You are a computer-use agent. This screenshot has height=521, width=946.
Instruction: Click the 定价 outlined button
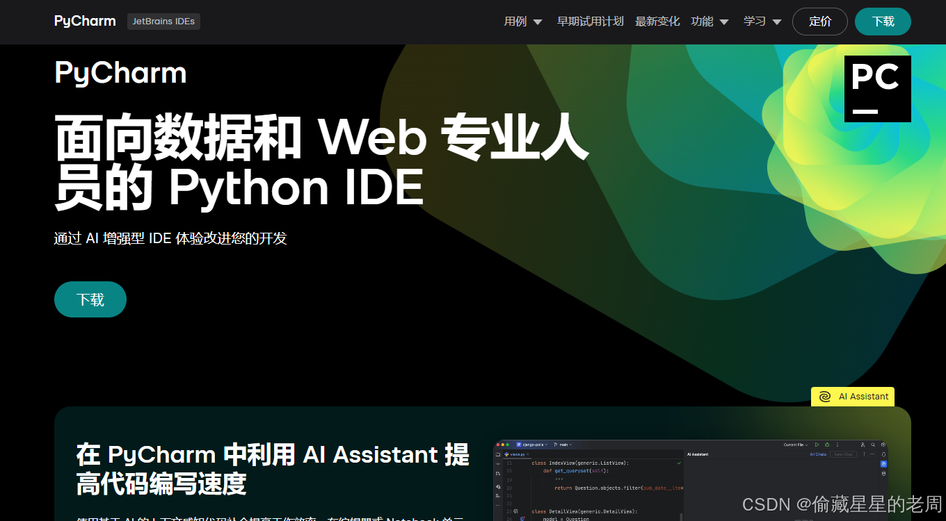820,22
